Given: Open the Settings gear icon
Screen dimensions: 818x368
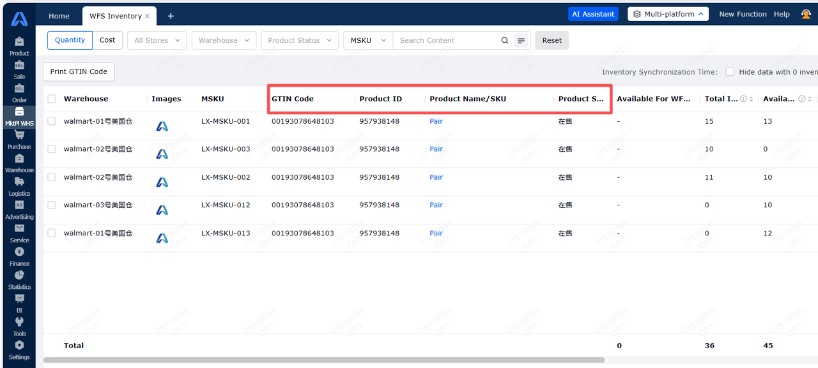Looking at the screenshot, I should click(19, 346).
